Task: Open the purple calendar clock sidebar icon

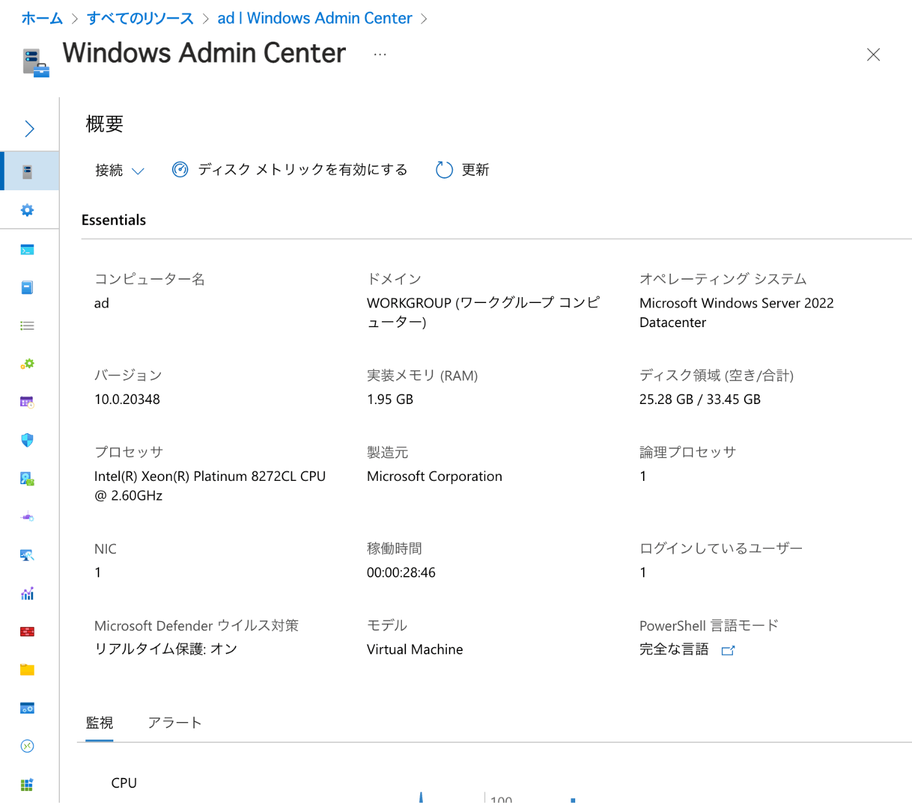Action: (27, 402)
